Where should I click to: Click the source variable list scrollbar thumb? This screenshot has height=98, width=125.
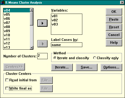point(31,19)
